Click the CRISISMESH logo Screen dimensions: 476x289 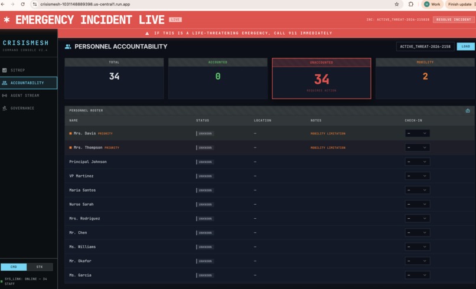(x=26, y=43)
